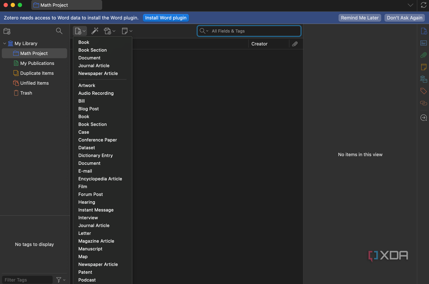Click the sync refresh icon

pyautogui.click(x=424, y=5)
